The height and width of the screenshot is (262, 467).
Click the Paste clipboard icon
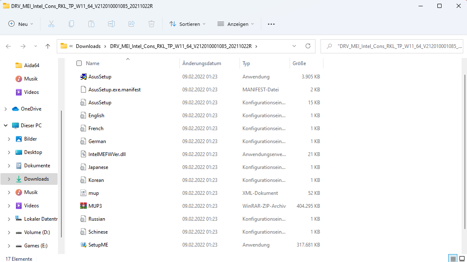(91, 24)
